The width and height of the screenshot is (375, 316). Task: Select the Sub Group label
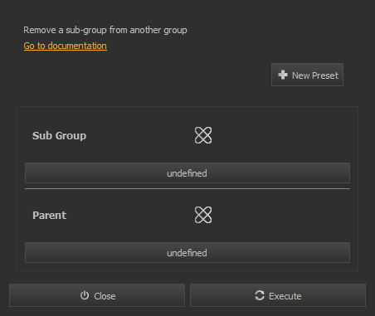(59, 135)
